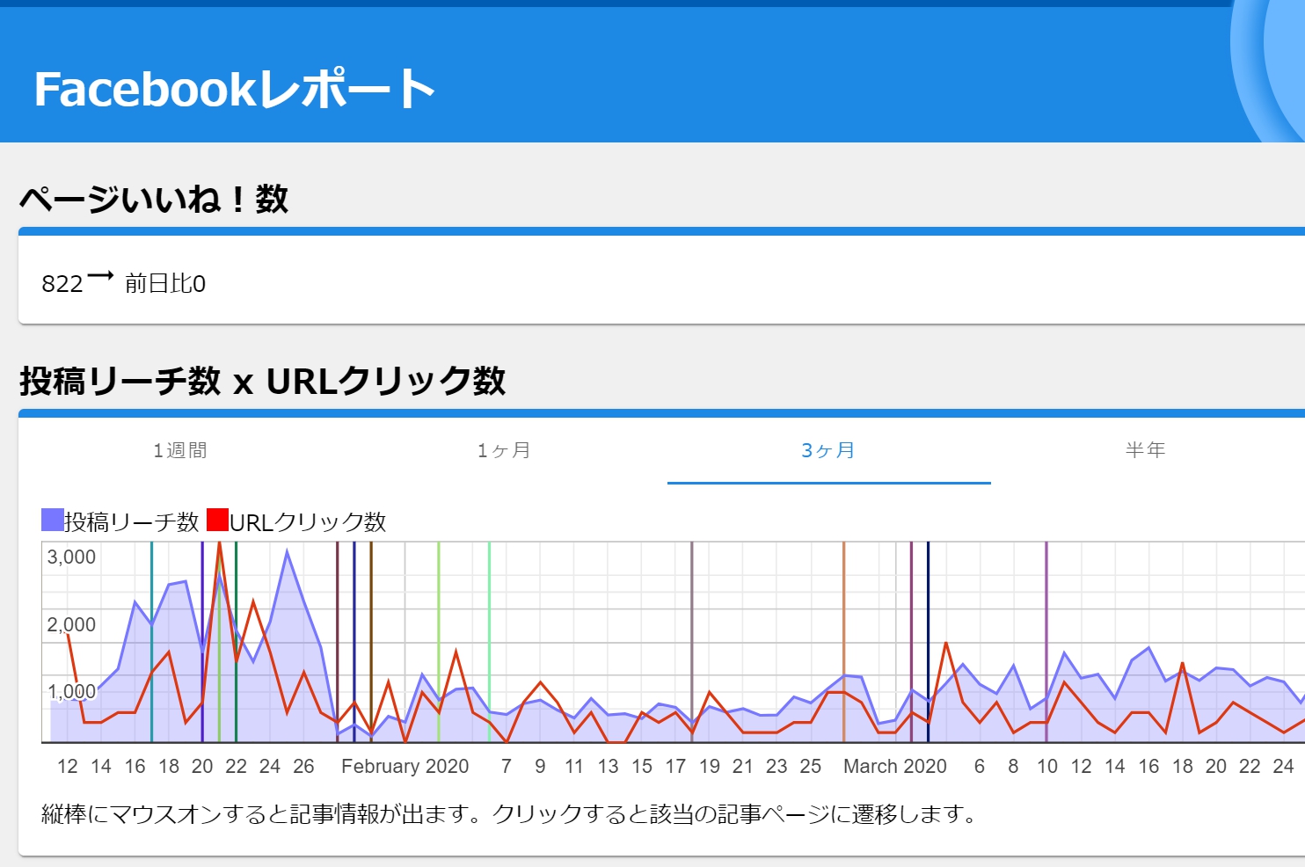Open the 1ヶ月 period view
The height and width of the screenshot is (867, 1305).
click(504, 450)
